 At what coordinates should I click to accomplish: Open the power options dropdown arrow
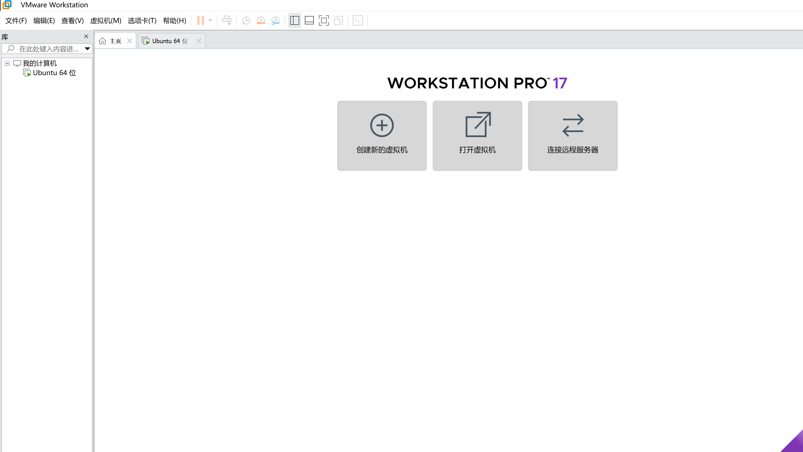tap(211, 20)
